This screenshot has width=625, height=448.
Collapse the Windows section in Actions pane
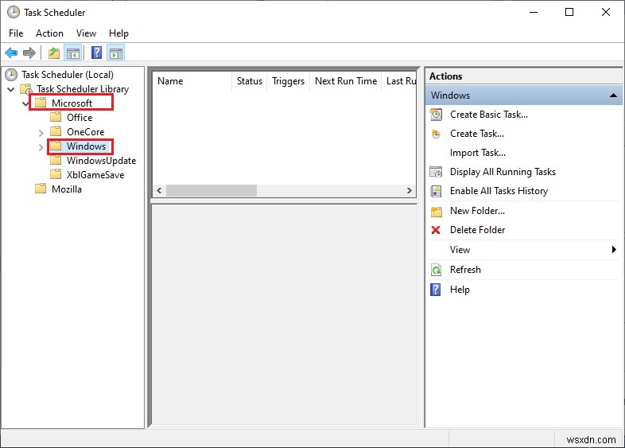tap(613, 95)
